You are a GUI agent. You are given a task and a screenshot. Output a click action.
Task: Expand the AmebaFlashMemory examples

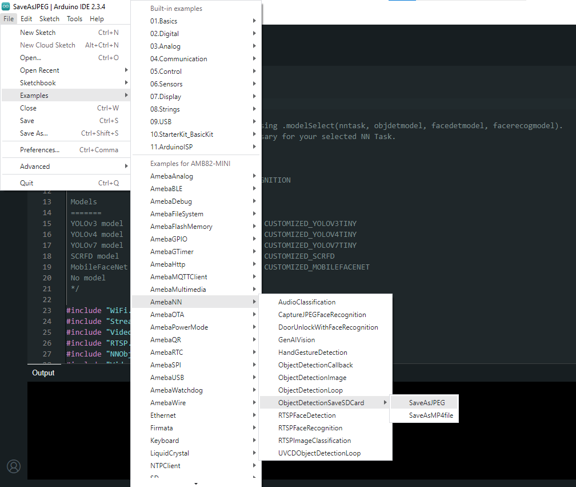pyautogui.click(x=196, y=226)
